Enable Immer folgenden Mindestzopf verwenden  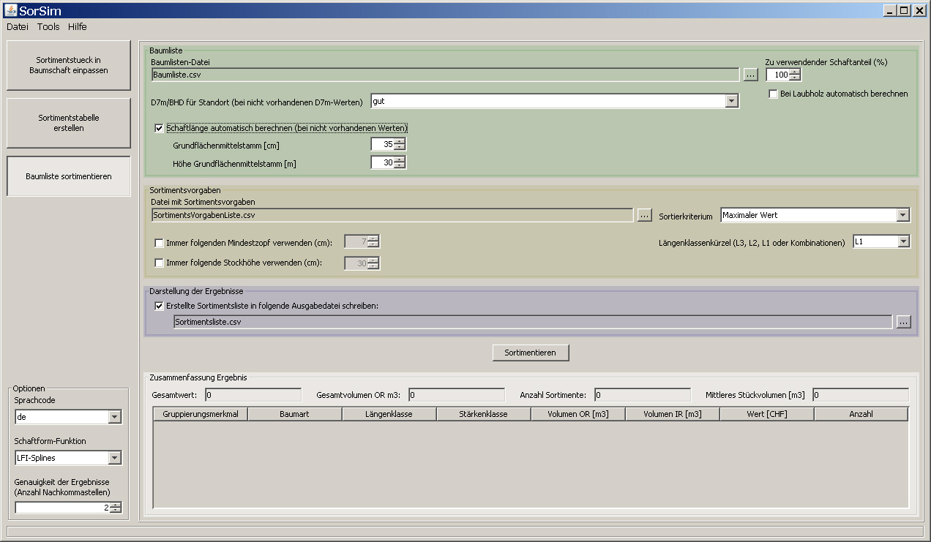click(160, 243)
